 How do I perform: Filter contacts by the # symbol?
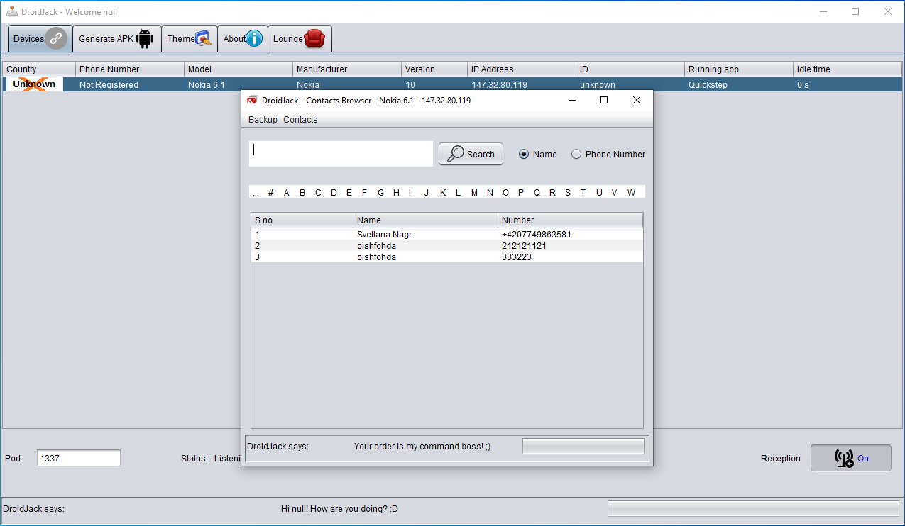coord(270,192)
